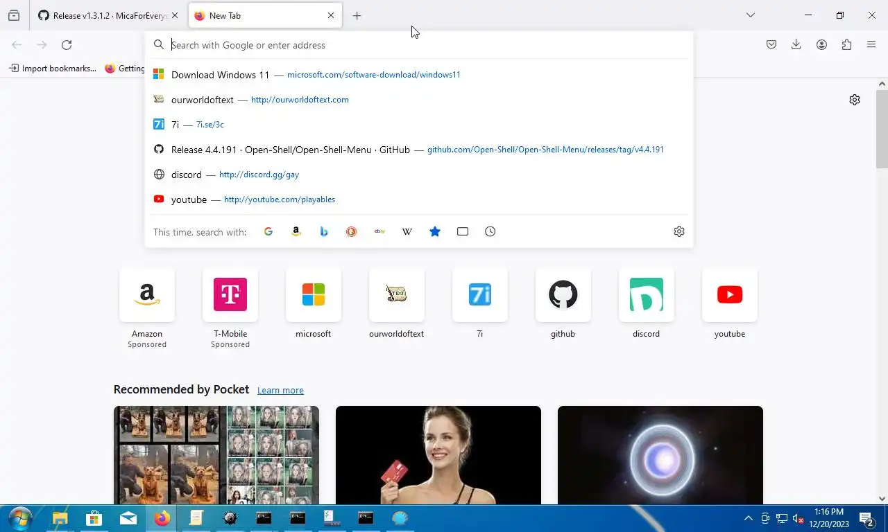The width and height of the screenshot is (888, 532).
Task: Search this time with Amazon
Action: coord(296,231)
